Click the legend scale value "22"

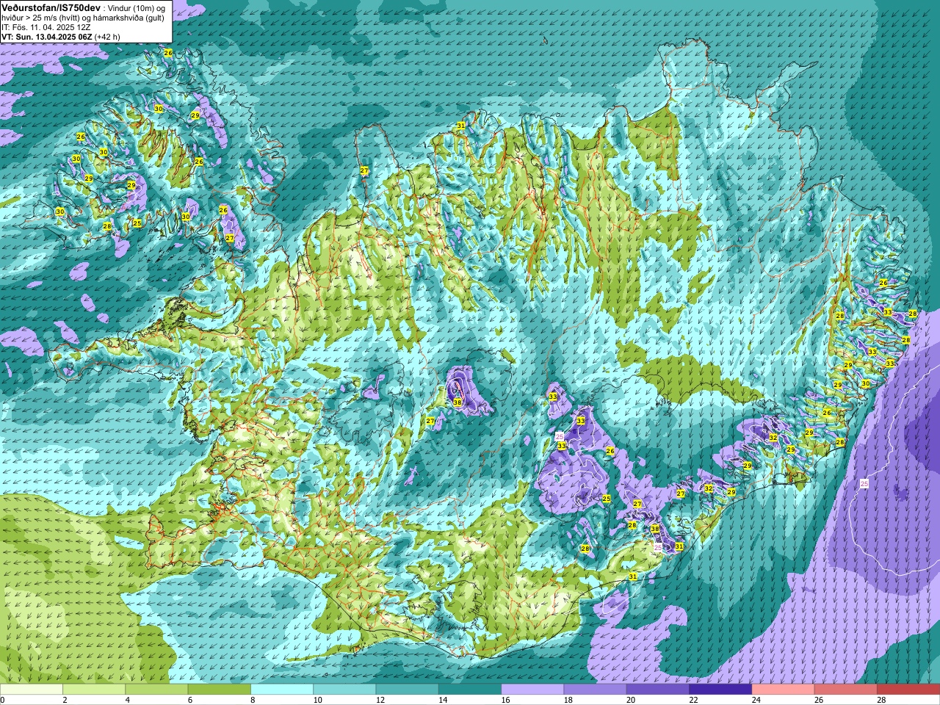[693, 700]
